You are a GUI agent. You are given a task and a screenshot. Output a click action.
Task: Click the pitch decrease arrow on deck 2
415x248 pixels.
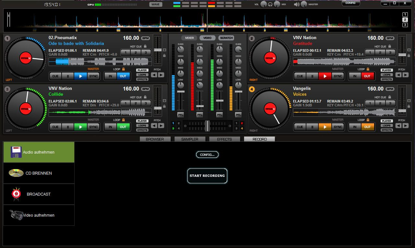tap(398, 75)
